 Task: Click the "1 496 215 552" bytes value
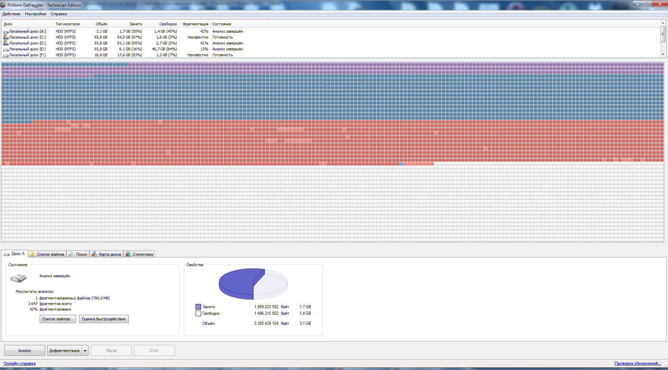tap(266, 313)
